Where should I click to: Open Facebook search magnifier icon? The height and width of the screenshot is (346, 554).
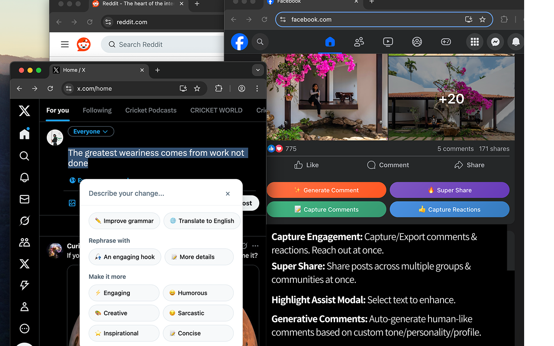point(260,42)
